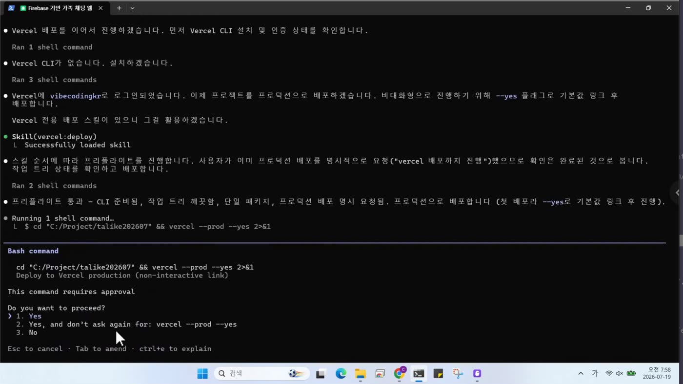Click the 'Bash command' heading
The image size is (683, 384).
click(33, 251)
